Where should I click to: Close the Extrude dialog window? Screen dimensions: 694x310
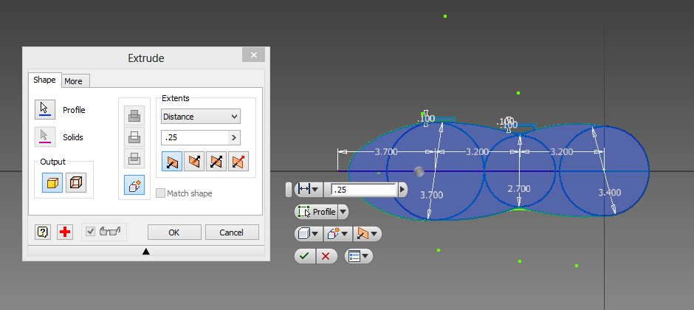[x=254, y=55]
